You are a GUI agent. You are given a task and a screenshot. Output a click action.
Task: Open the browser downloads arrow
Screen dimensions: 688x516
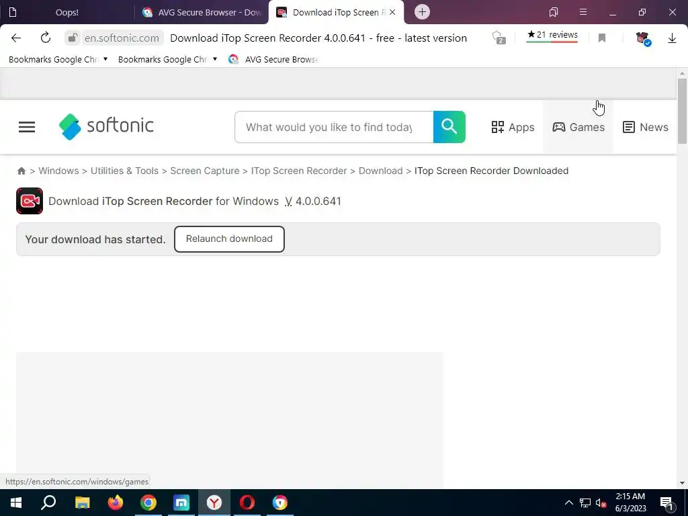click(x=672, y=38)
